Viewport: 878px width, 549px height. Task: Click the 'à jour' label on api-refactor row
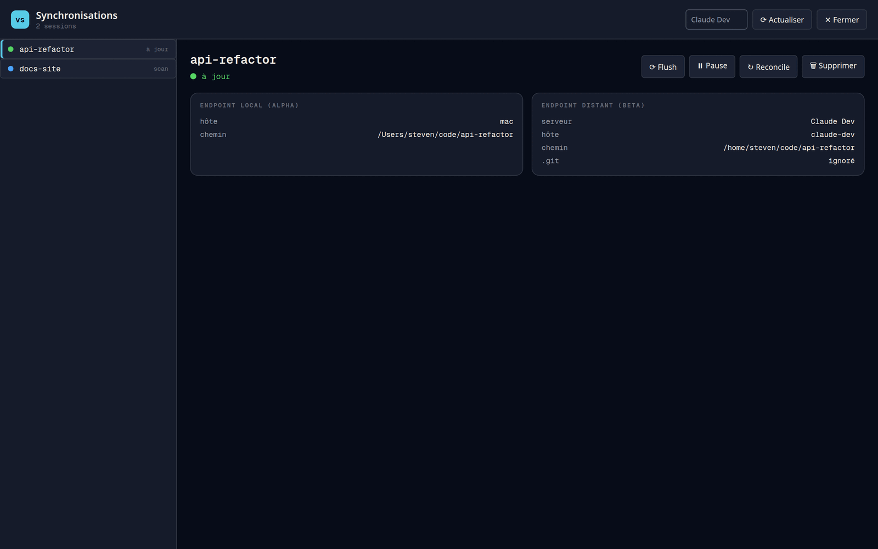coord(157,49)
